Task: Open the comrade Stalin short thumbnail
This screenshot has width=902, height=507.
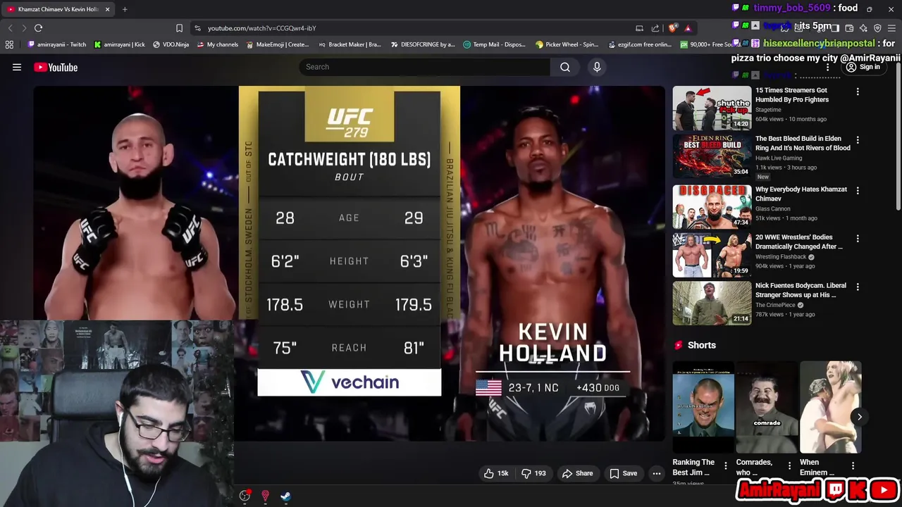Action: pyautogui.click(x=767, y=407)
